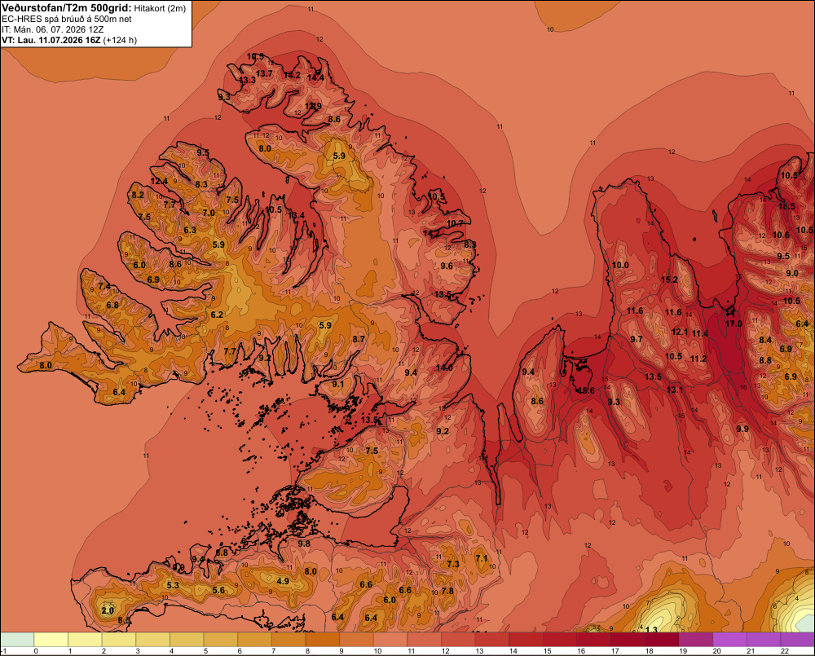
Task: Pick the legend swatch between 10 and 11
Action: tap(390, 639)
